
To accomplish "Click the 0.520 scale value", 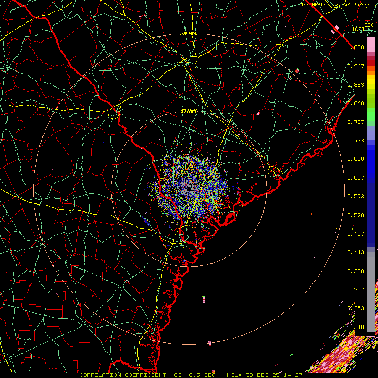I will (x=356, y=215).
